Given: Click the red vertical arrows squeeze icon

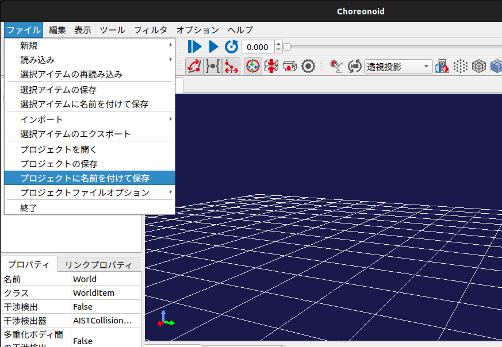Looking at the screenshot, I should coord(271,67).
